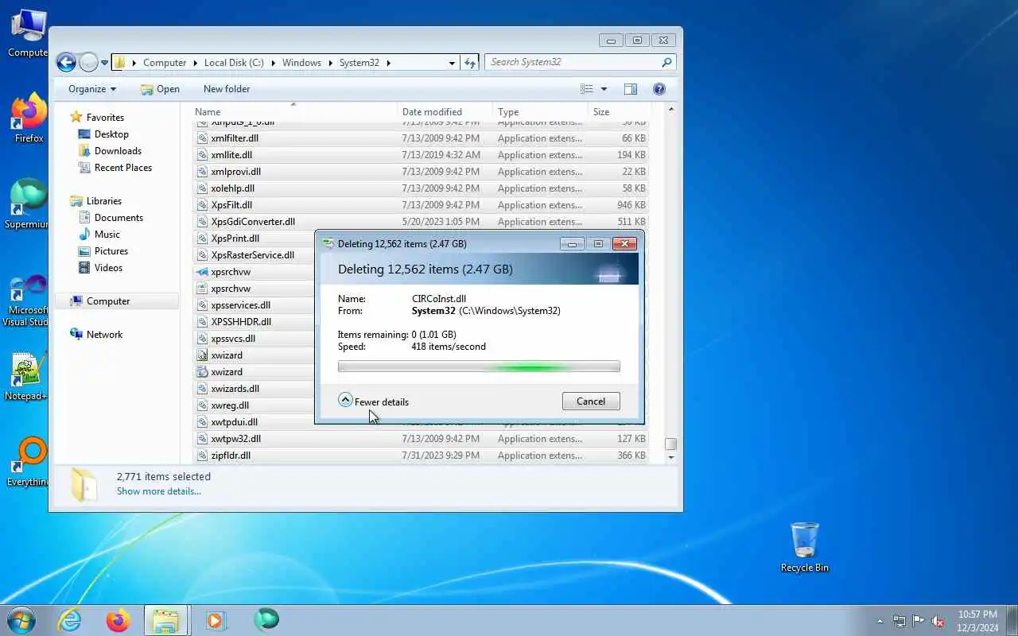Show hidden tray icons arrow

click(880, 621)
